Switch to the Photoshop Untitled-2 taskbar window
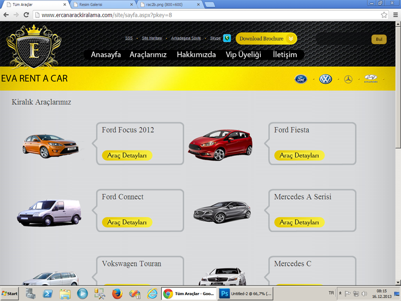 click(245, 293)
